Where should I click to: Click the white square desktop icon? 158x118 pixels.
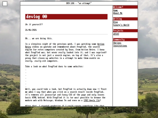coord(5,3)
